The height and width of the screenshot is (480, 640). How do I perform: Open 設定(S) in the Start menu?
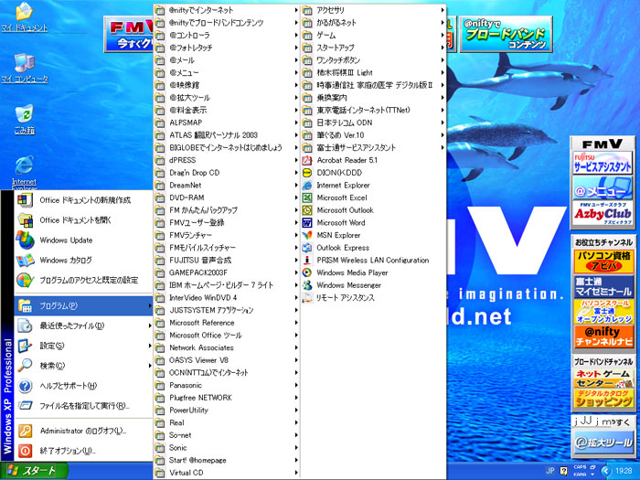pyautogui.click(x=52, y=346)
